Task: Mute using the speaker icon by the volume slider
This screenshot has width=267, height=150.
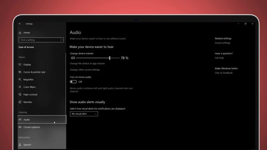Action: pyautogui.click(x=73, y=58)
